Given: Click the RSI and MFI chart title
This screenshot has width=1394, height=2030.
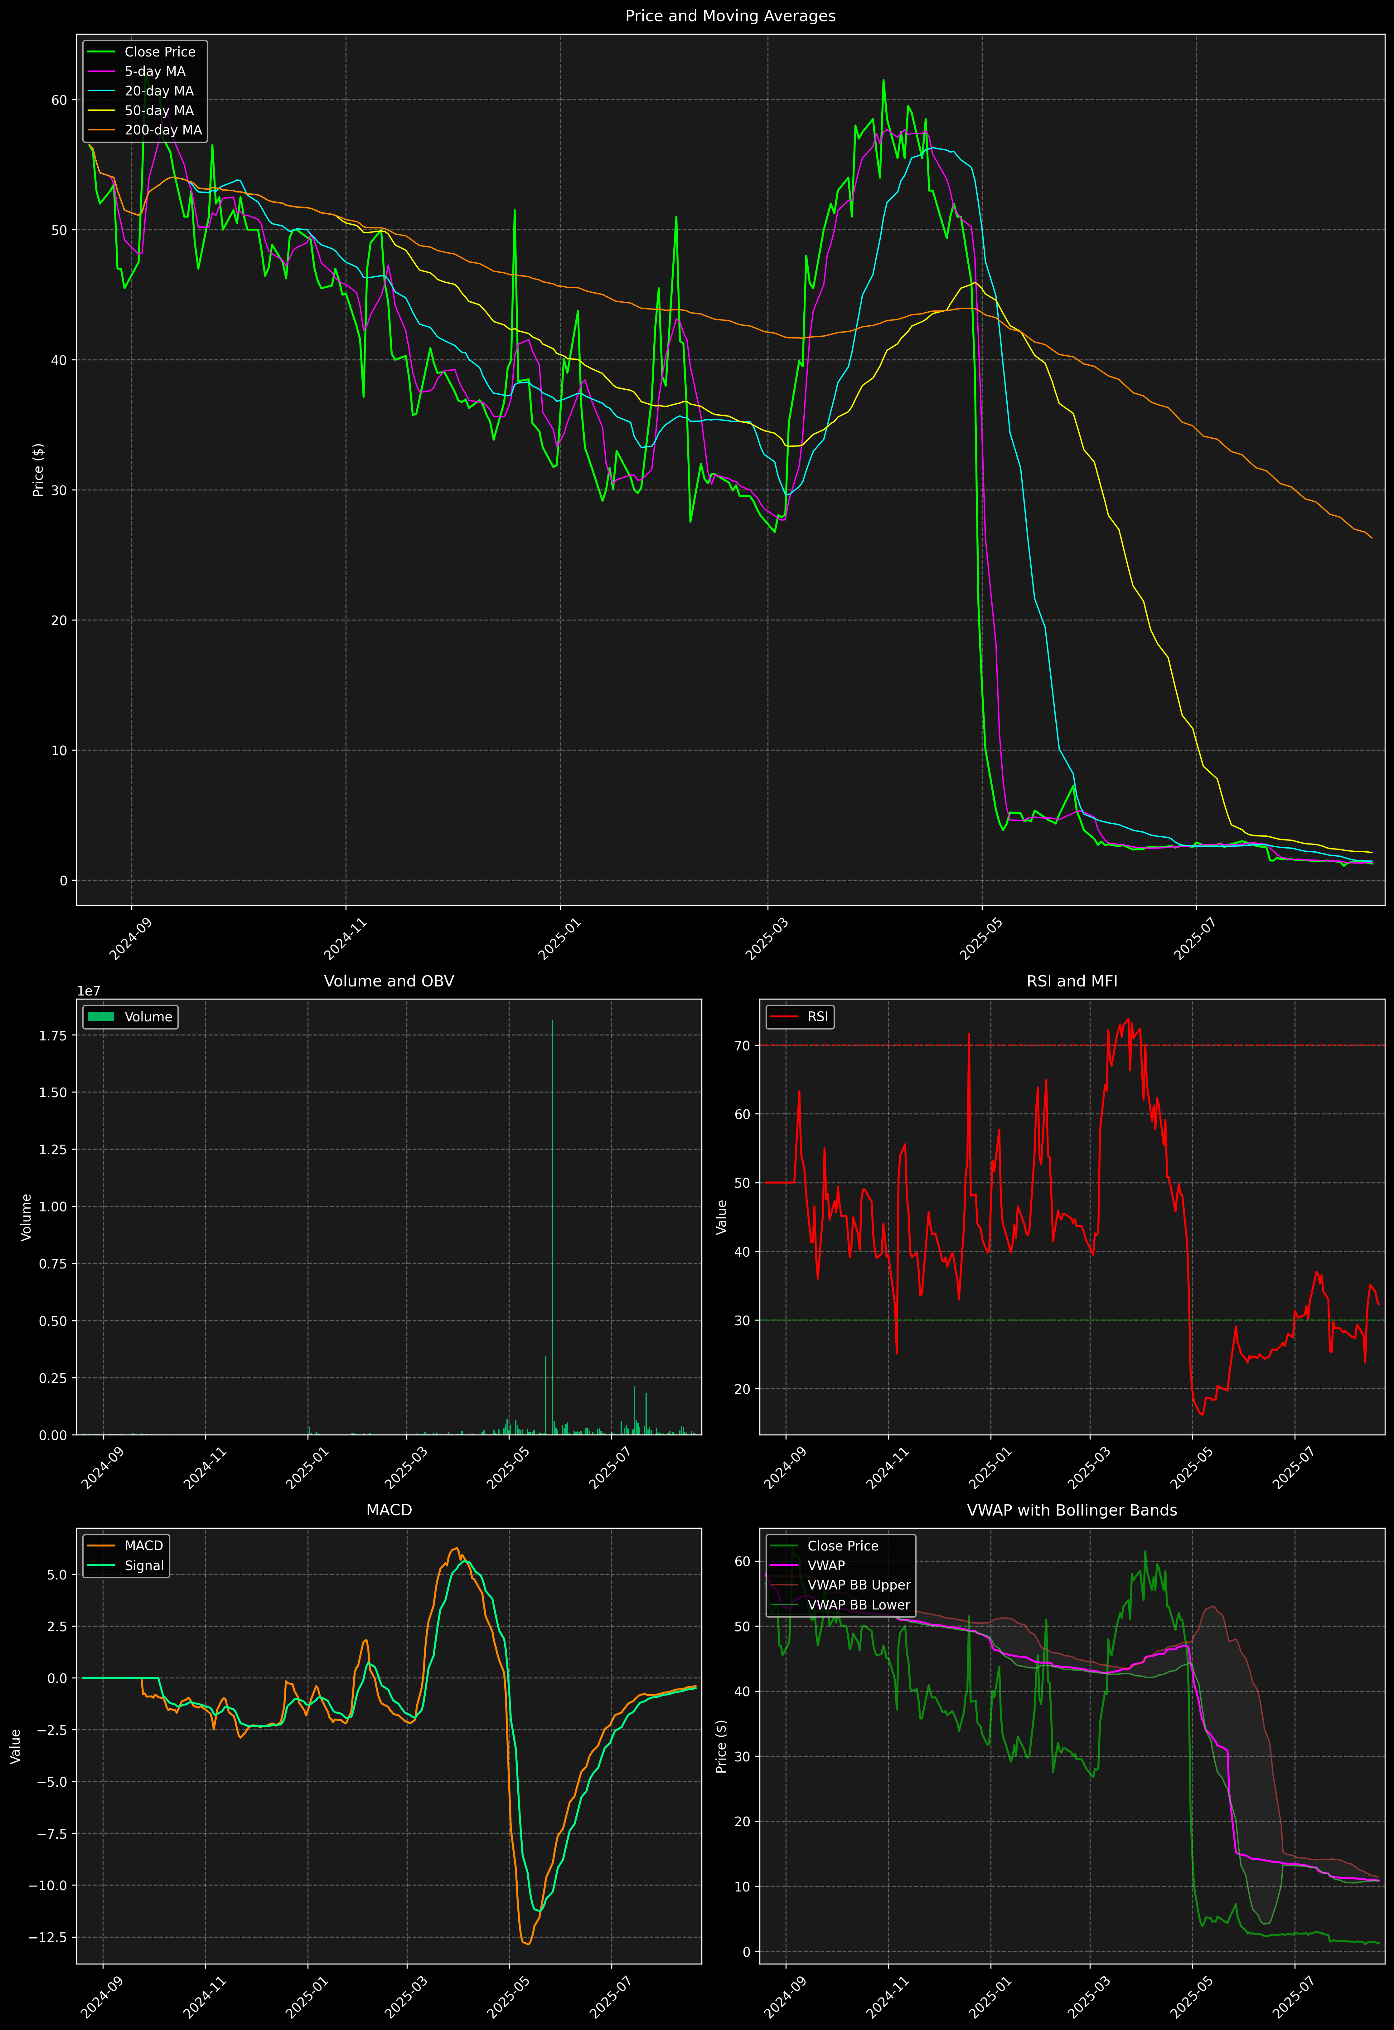Looking at the screenshot, I should point(1072,981).
